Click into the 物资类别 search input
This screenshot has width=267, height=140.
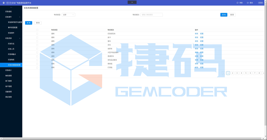point(152,15)
